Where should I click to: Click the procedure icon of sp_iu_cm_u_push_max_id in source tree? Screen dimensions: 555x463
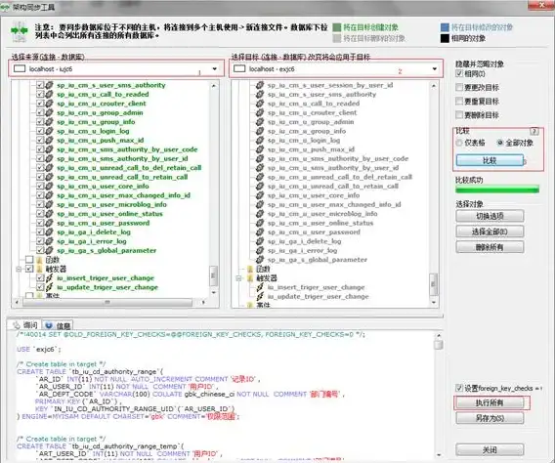(49, 140)
